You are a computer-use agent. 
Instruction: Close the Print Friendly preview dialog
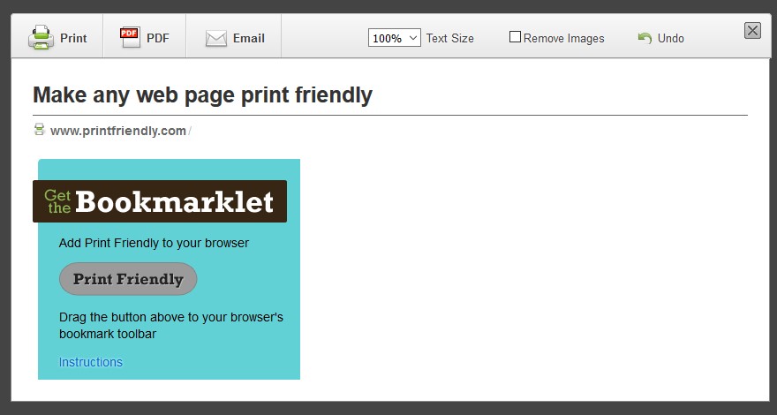(x=752, y=31)
